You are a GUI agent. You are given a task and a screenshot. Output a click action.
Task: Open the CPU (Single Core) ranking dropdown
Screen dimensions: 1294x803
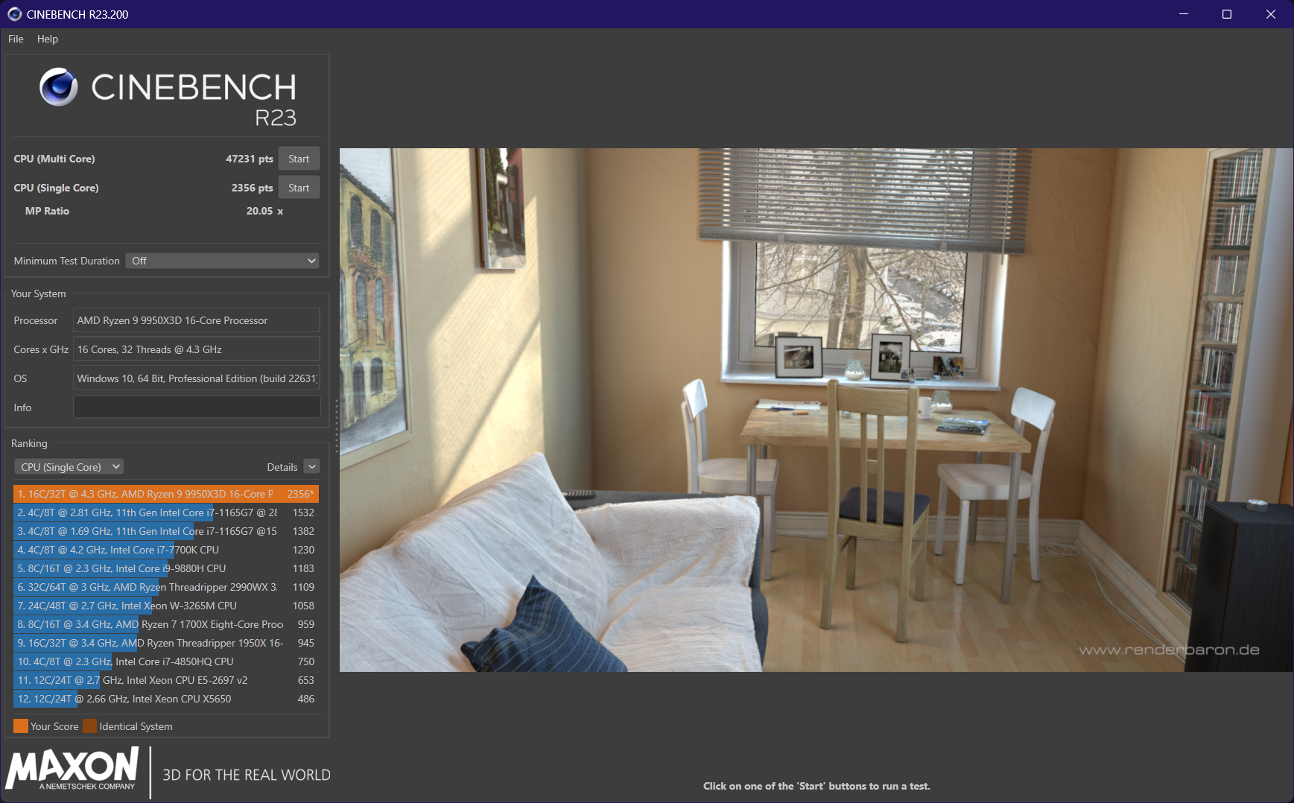[x=69, y=467]
